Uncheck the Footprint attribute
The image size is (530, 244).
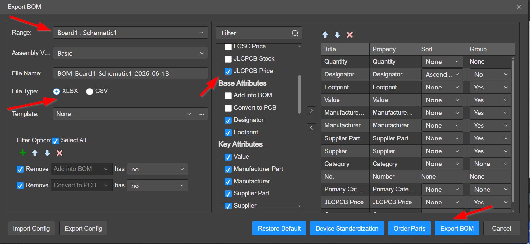228,133
